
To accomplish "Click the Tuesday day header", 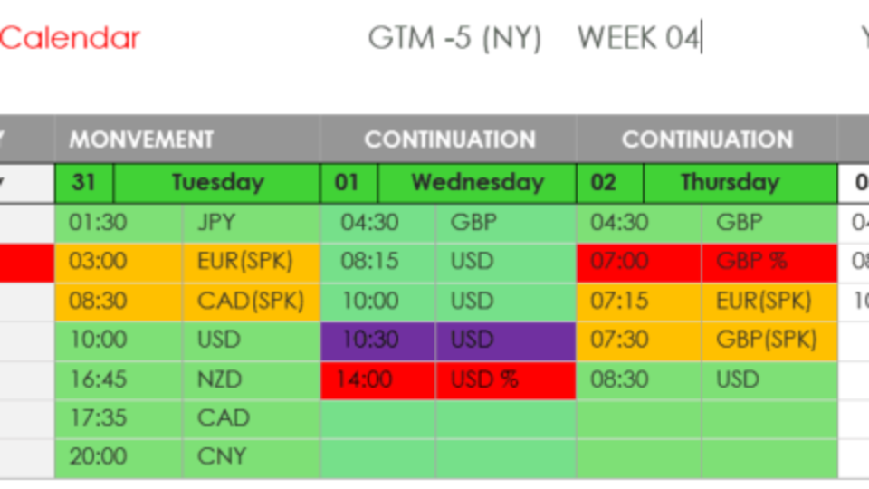I will (216, 182).
